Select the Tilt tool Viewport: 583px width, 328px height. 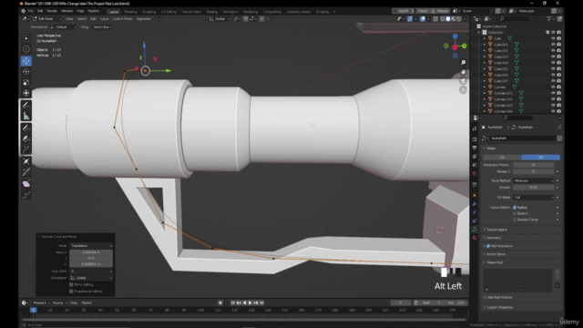tap(26, 172)
